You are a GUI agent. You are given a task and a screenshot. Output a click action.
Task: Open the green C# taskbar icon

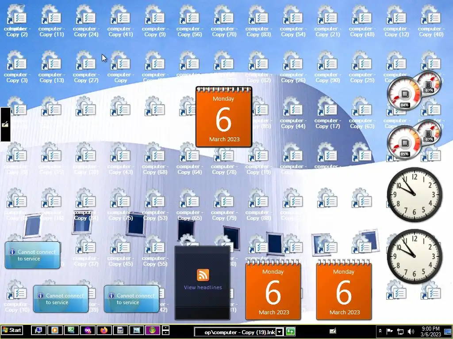[71, 330]
